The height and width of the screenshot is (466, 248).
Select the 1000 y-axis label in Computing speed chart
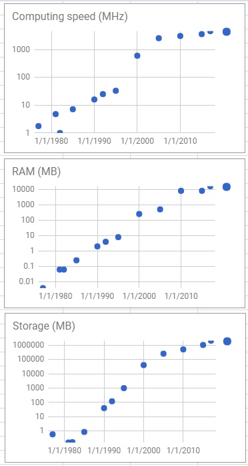click(21, 49)
